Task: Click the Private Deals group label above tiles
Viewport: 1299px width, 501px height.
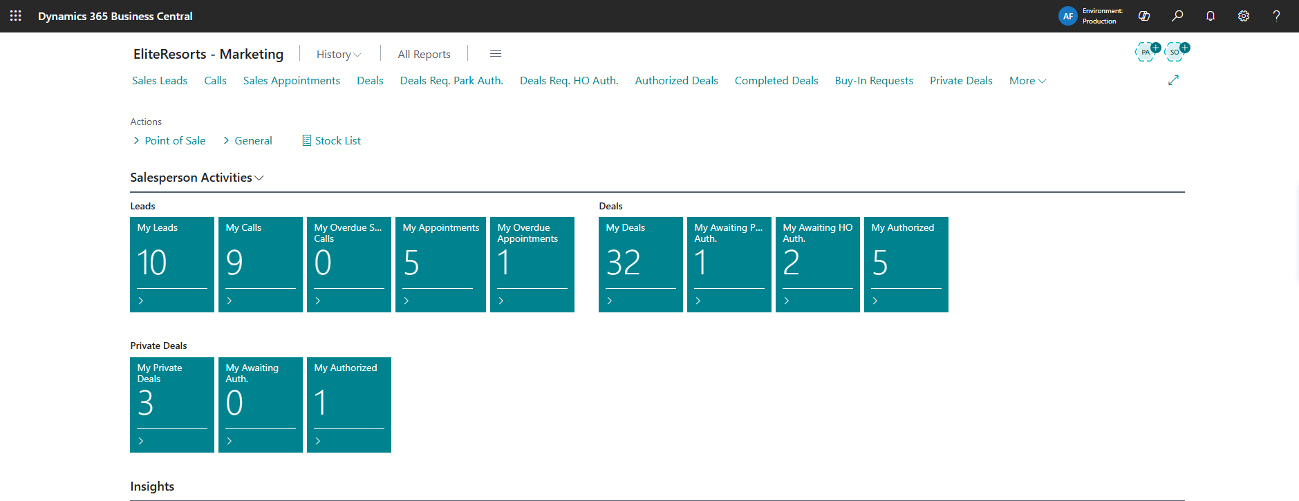Action: coord(158,346)
